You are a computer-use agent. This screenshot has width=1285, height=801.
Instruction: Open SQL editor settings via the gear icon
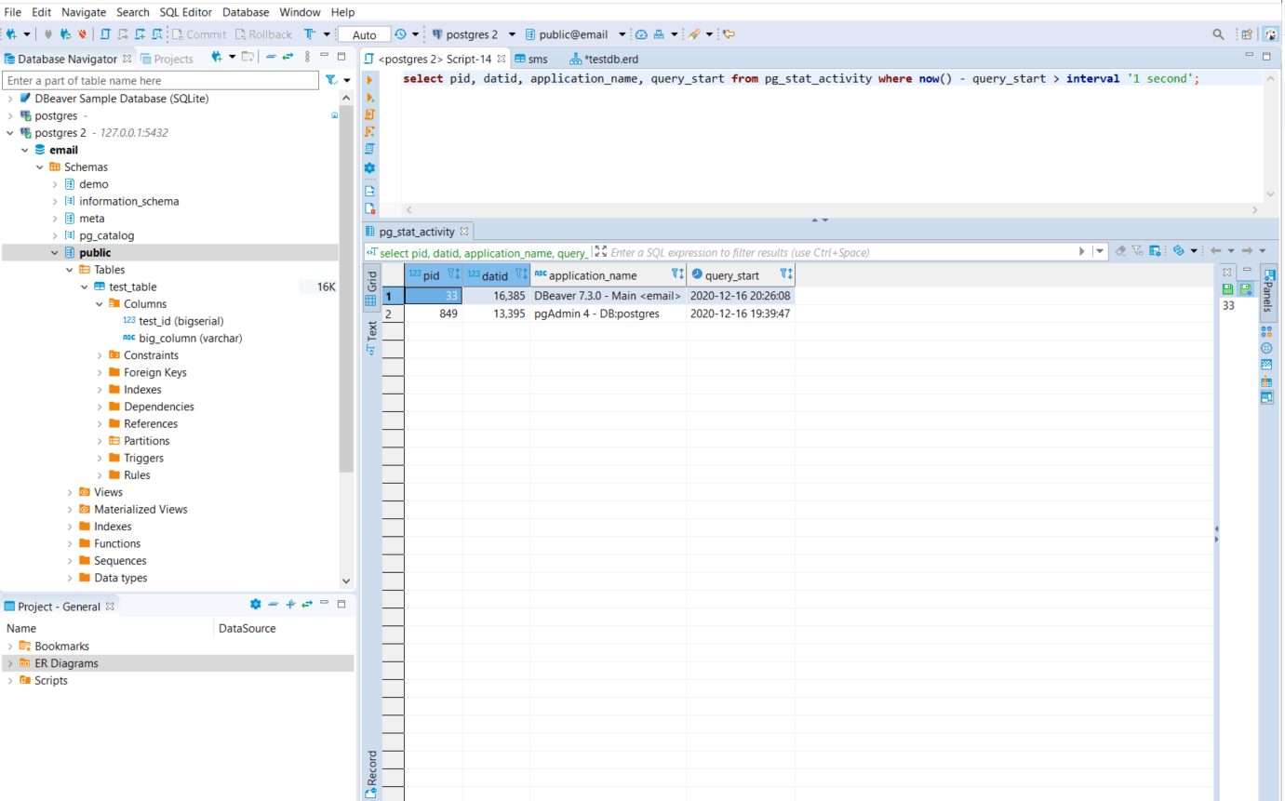click(369, 168)
